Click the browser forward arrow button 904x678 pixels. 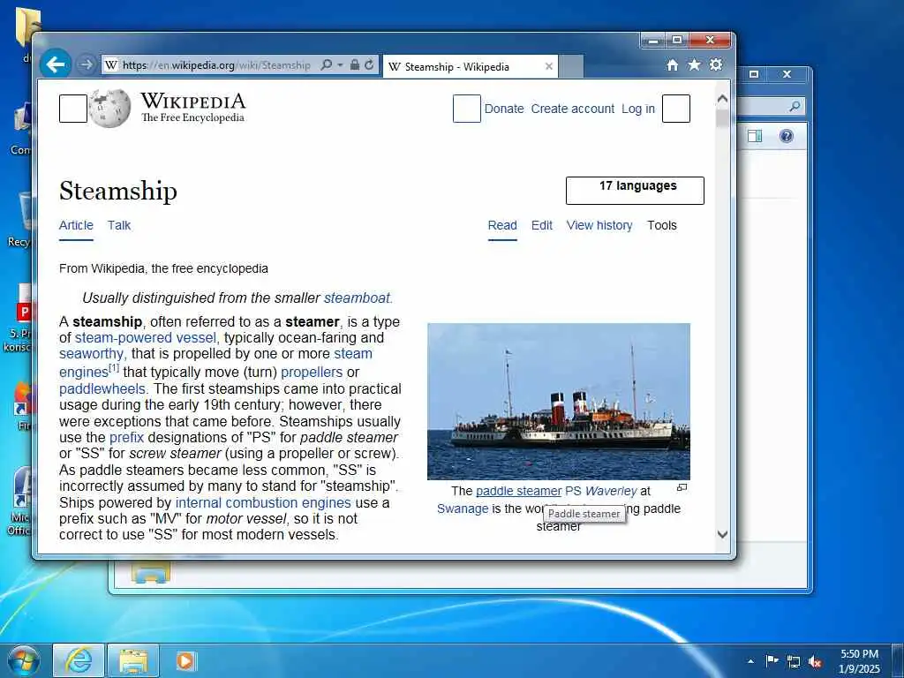pyautogui.click(x=86, y=64)
